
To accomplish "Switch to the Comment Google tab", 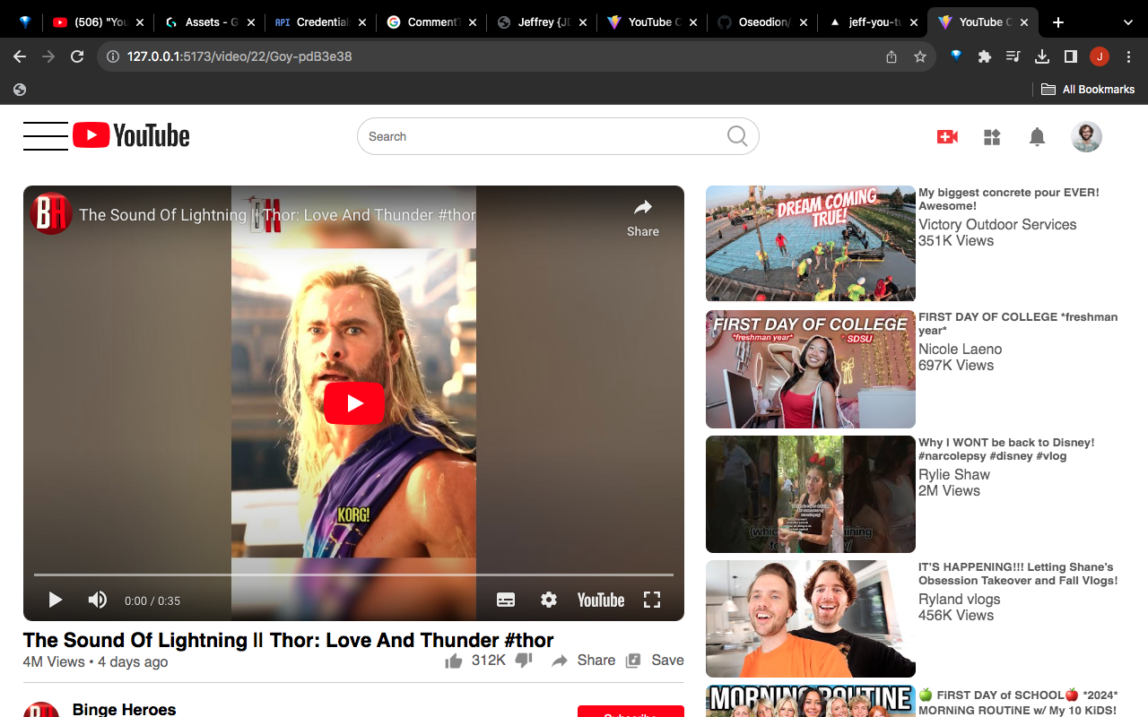I will (430, 22).
